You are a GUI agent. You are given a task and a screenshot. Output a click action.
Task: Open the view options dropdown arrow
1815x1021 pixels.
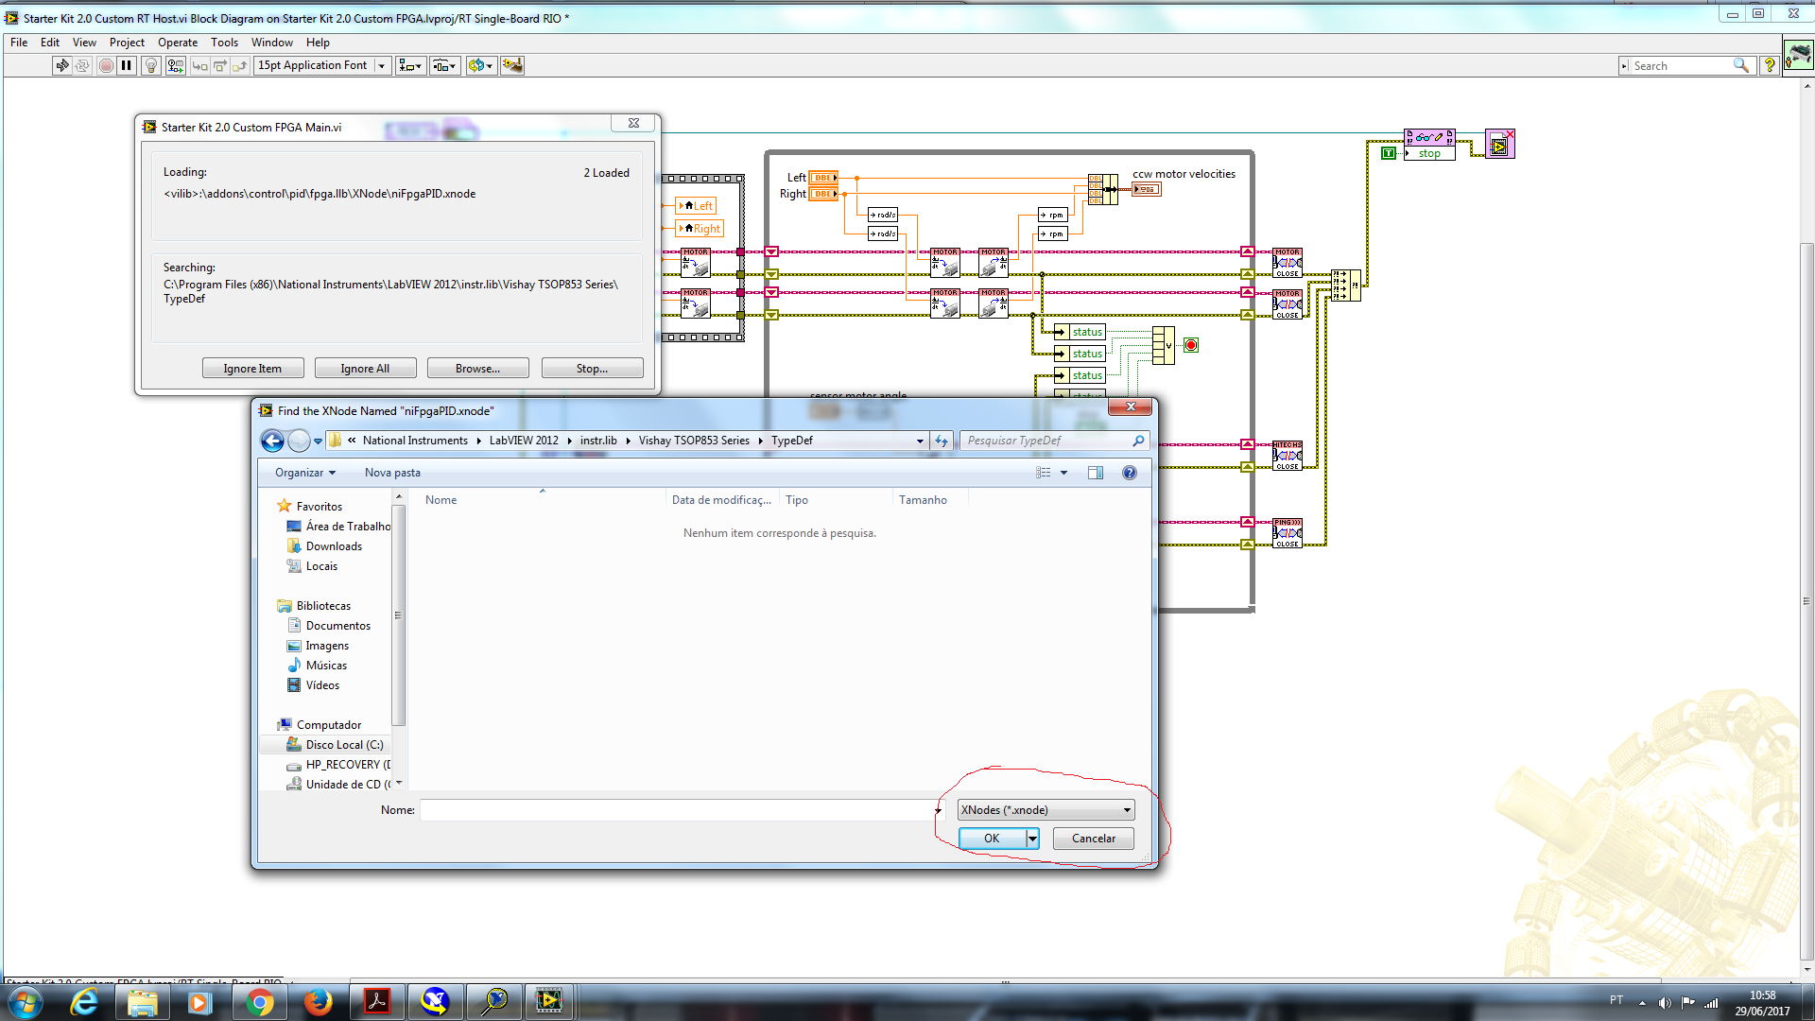pyautogui.click(x=1064, y=473)
